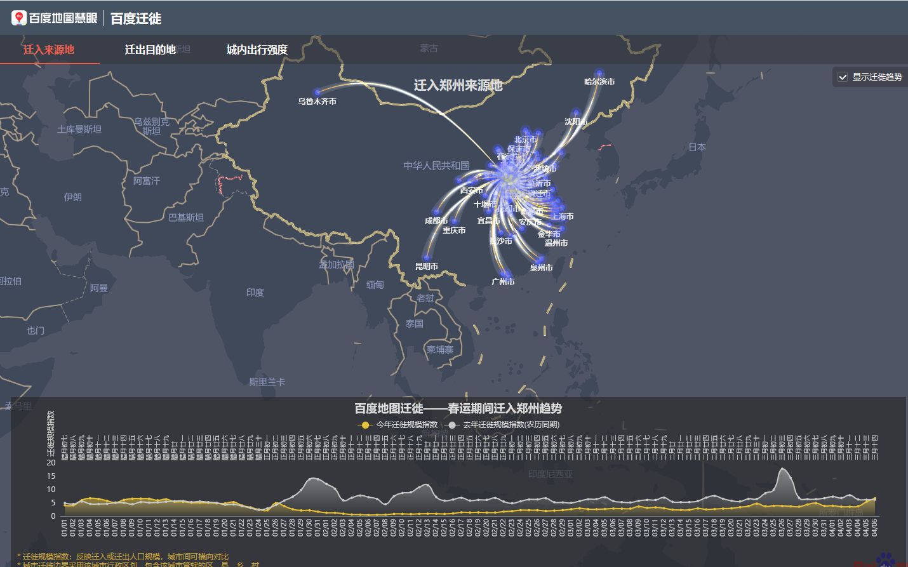Image resolution: width=908 pixels, height=567 pixels.
Task: Click the 长沙市 migration dot
Action: [501, 234]
